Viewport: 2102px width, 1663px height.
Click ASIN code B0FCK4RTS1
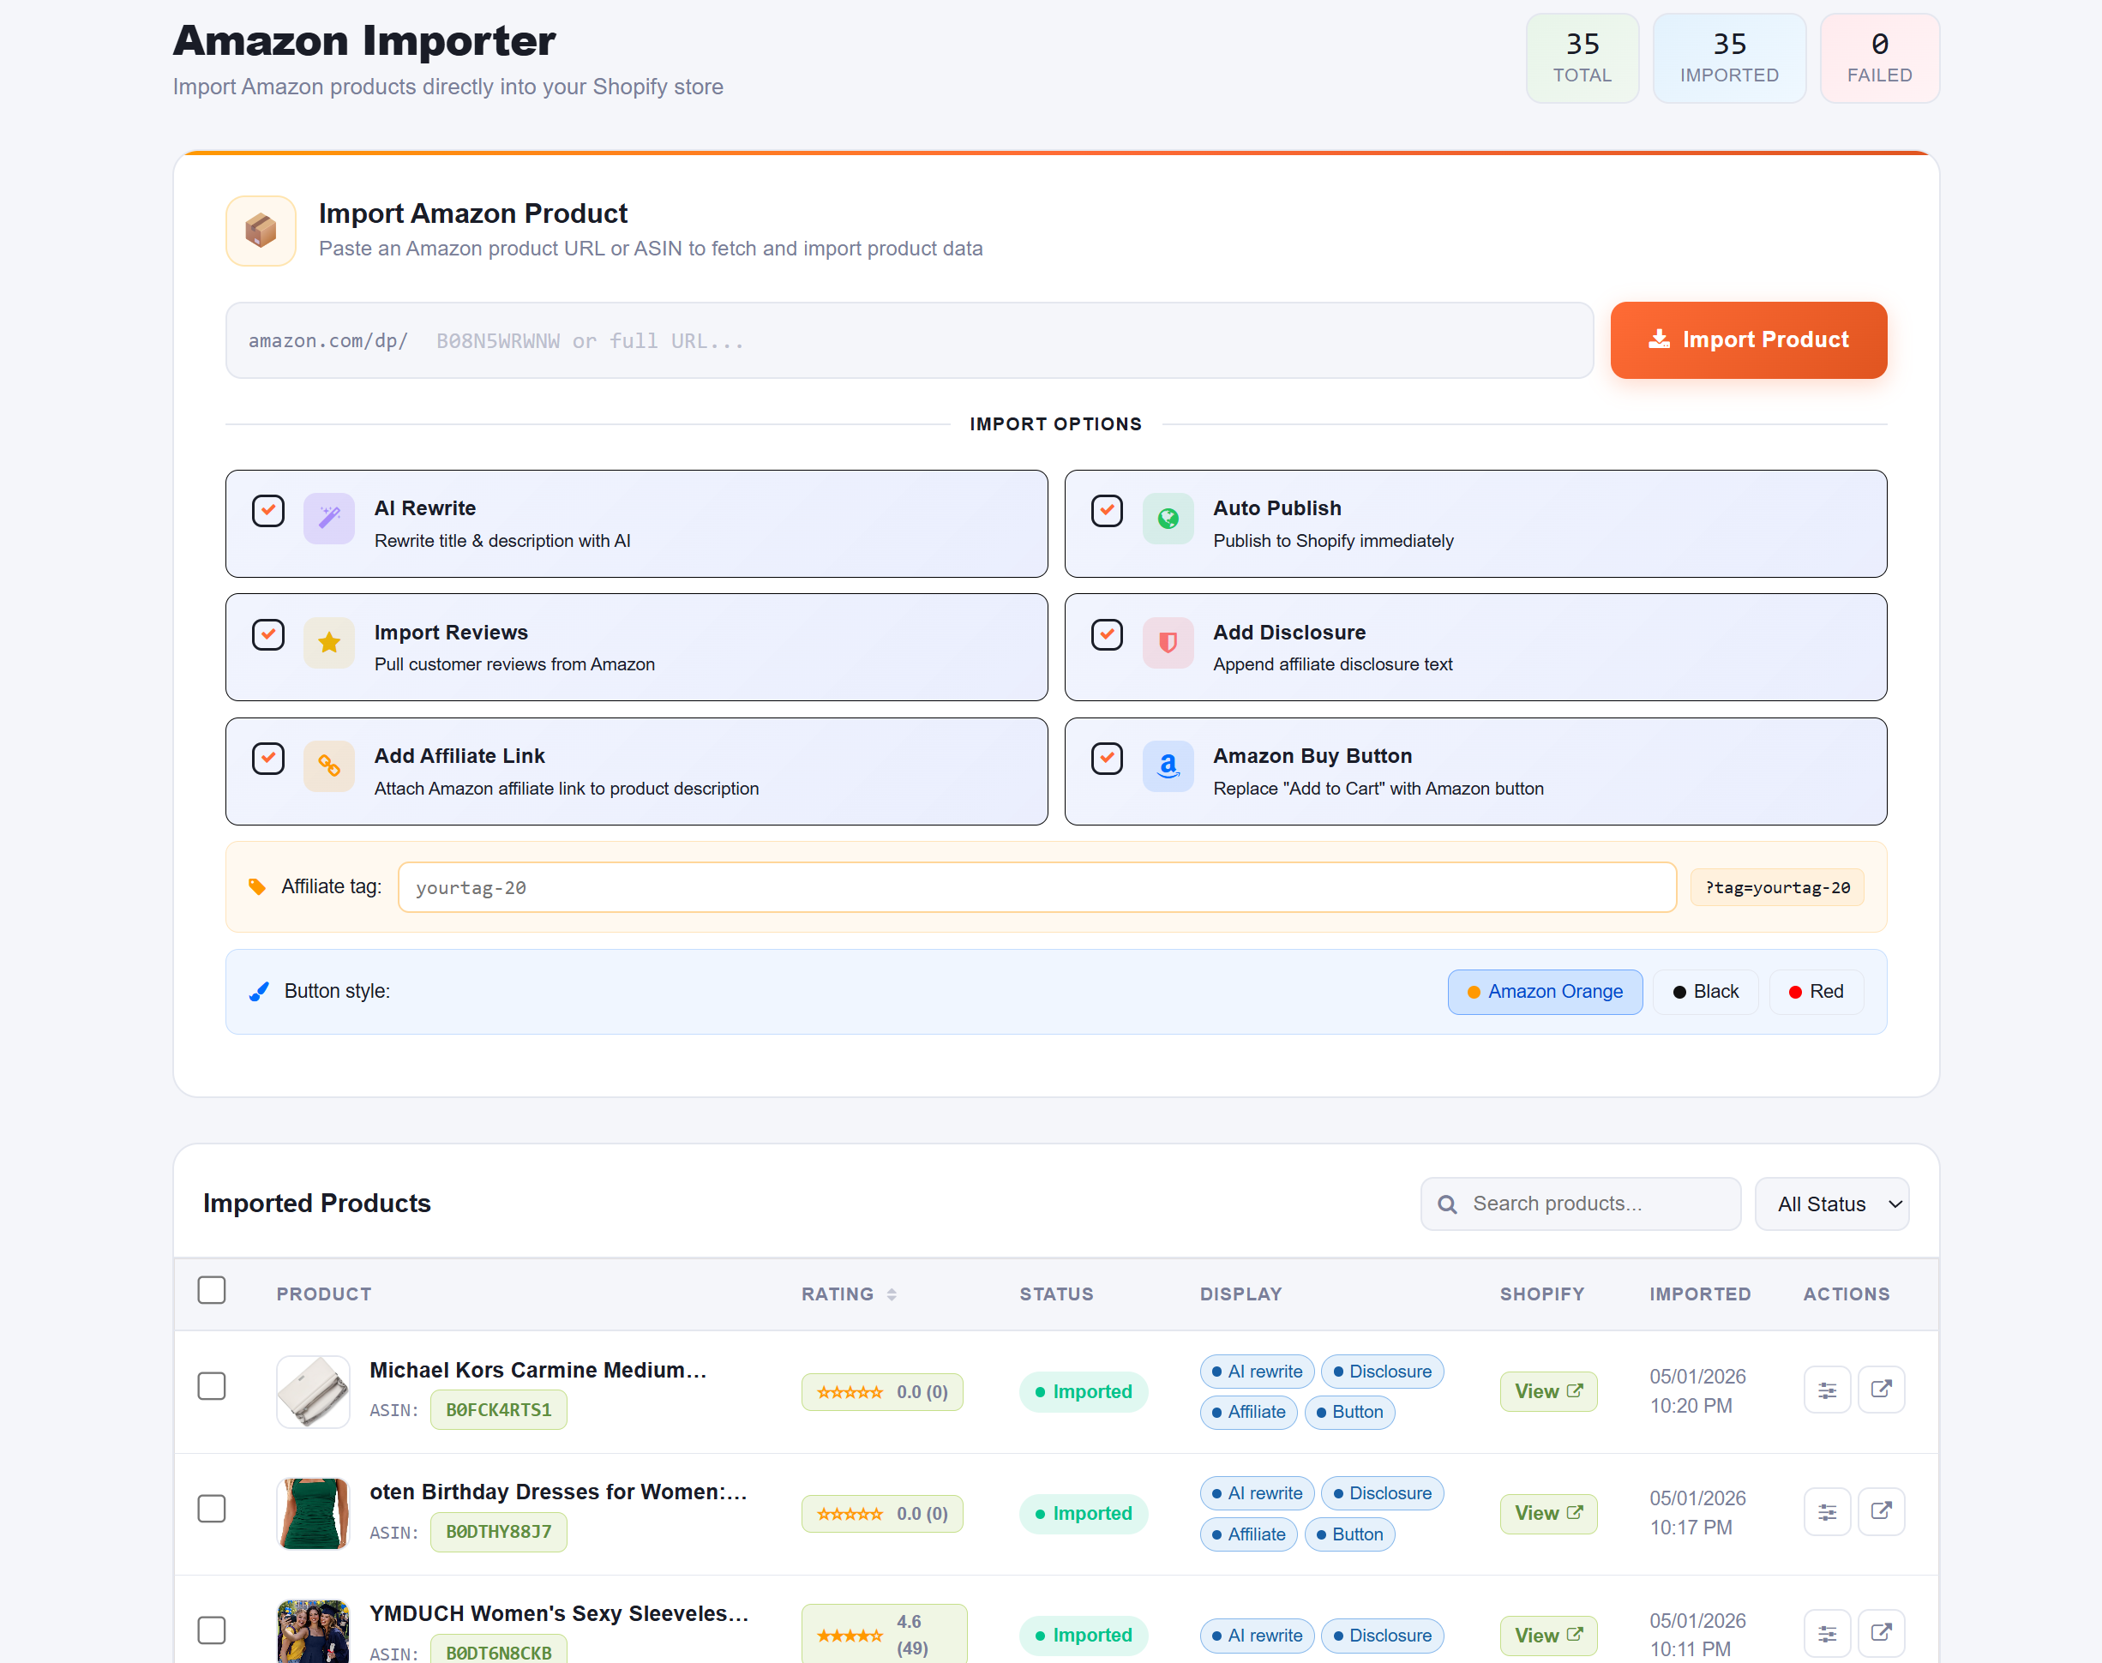[x=498, y=1410]
